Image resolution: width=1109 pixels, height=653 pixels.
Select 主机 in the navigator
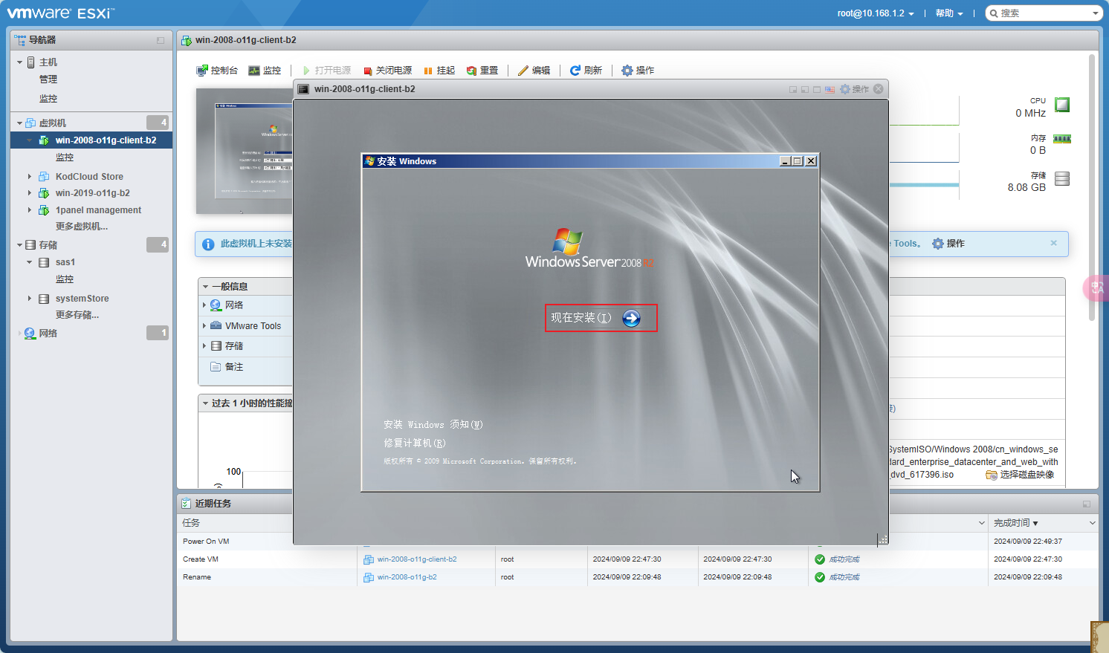(48, 62)
